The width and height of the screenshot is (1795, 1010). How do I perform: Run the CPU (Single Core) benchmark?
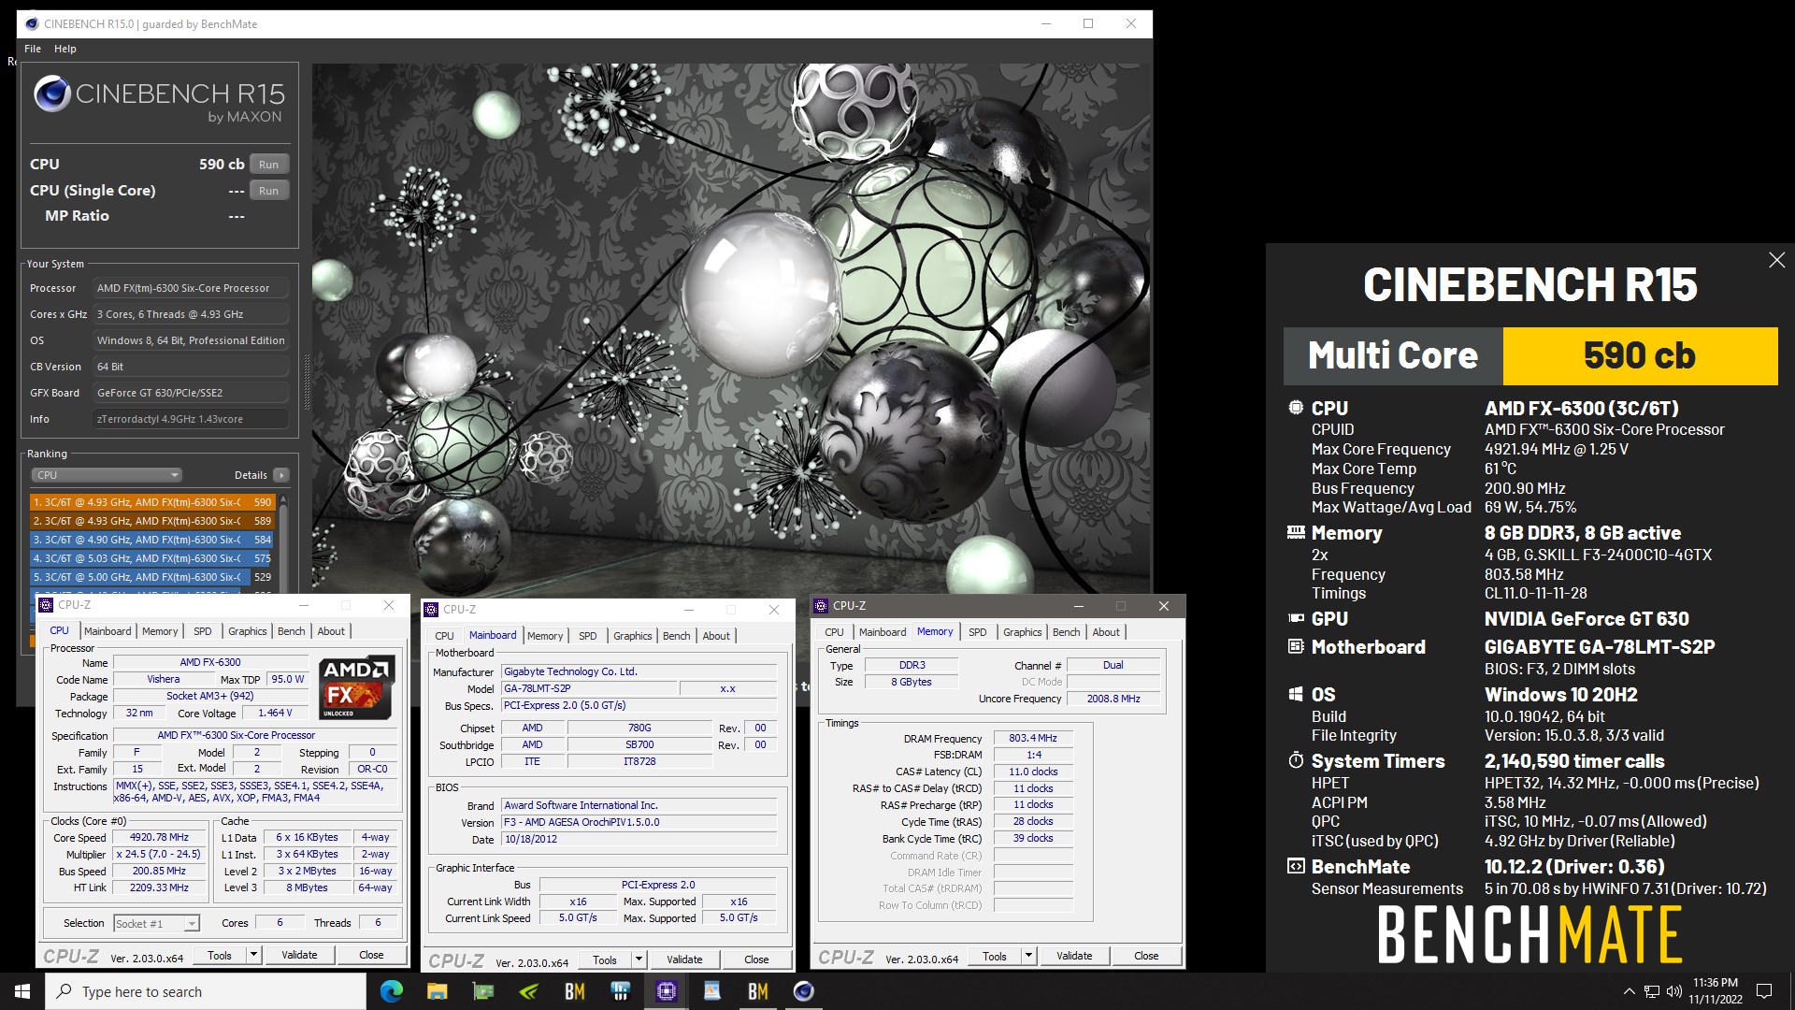pyautogui.click(x=269, y=191)
